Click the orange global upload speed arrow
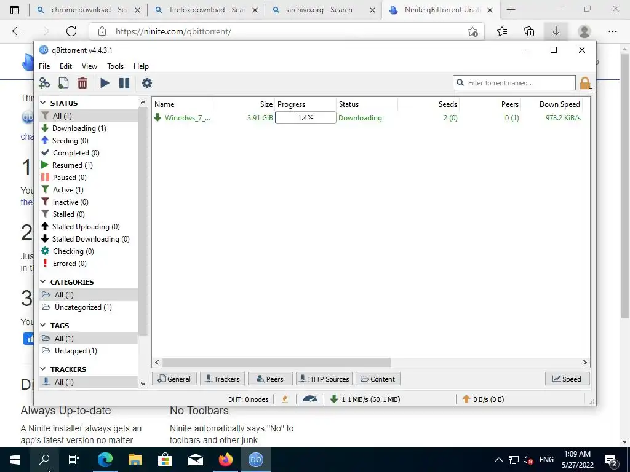The height and width of the screenshot is (472, 630). tap(466, 399)
